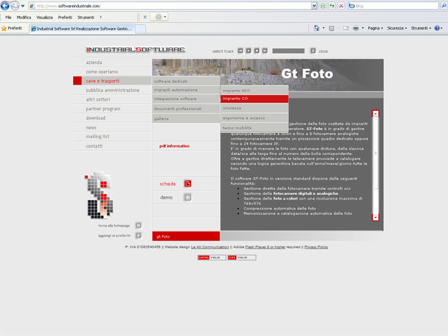Open the Modifica menu
This screenshot has width=448, height=336.
pos(23,17)
